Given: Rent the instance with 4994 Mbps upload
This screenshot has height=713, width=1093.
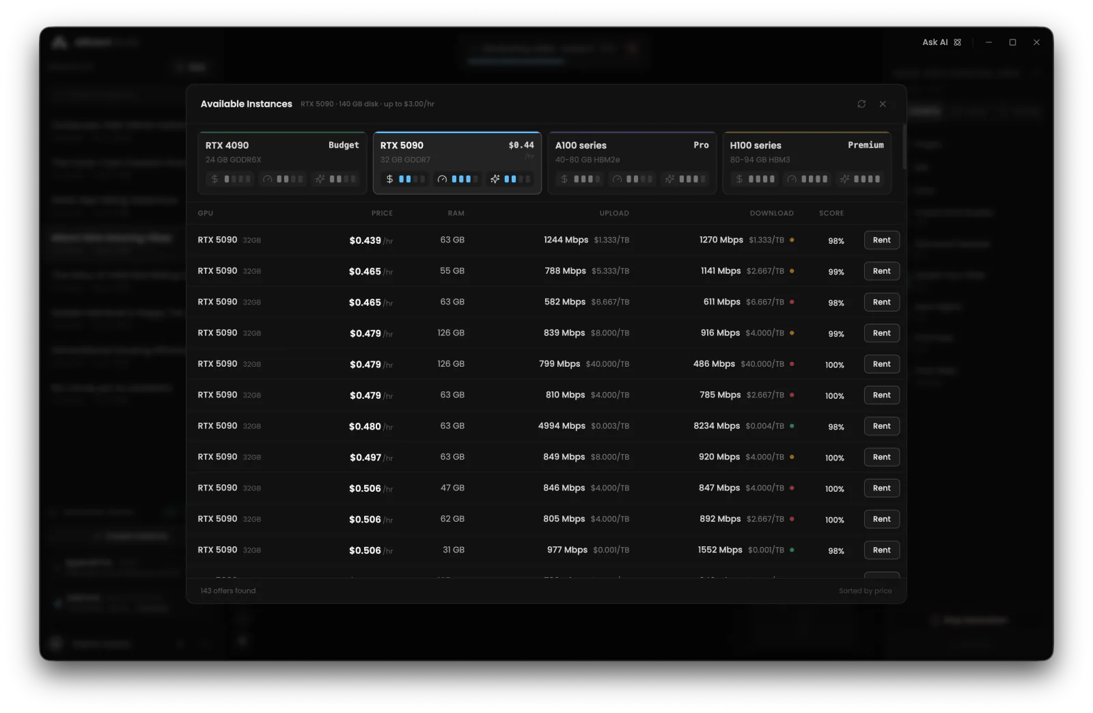Looking at the screenshot, I should tap(881, 426).
